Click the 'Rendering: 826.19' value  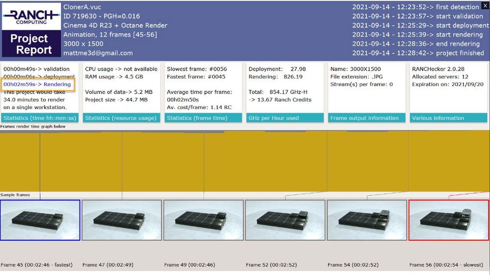click(x=276, y=76)
